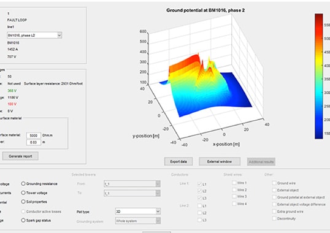The width and height of the screenshot is (330, 233).
Task: Select the Soil properties radio button
Action: click(x=23, y=202)
